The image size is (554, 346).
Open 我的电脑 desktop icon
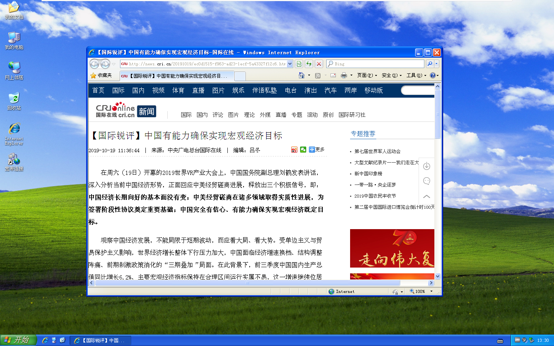[14, 40]
